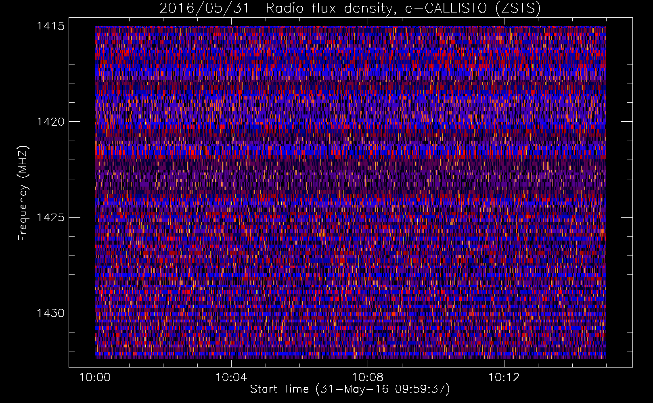The height and width of the screenshot is (403, 653).
Task: Select the 1415 frequency axis label
Action: coord(50,26)
